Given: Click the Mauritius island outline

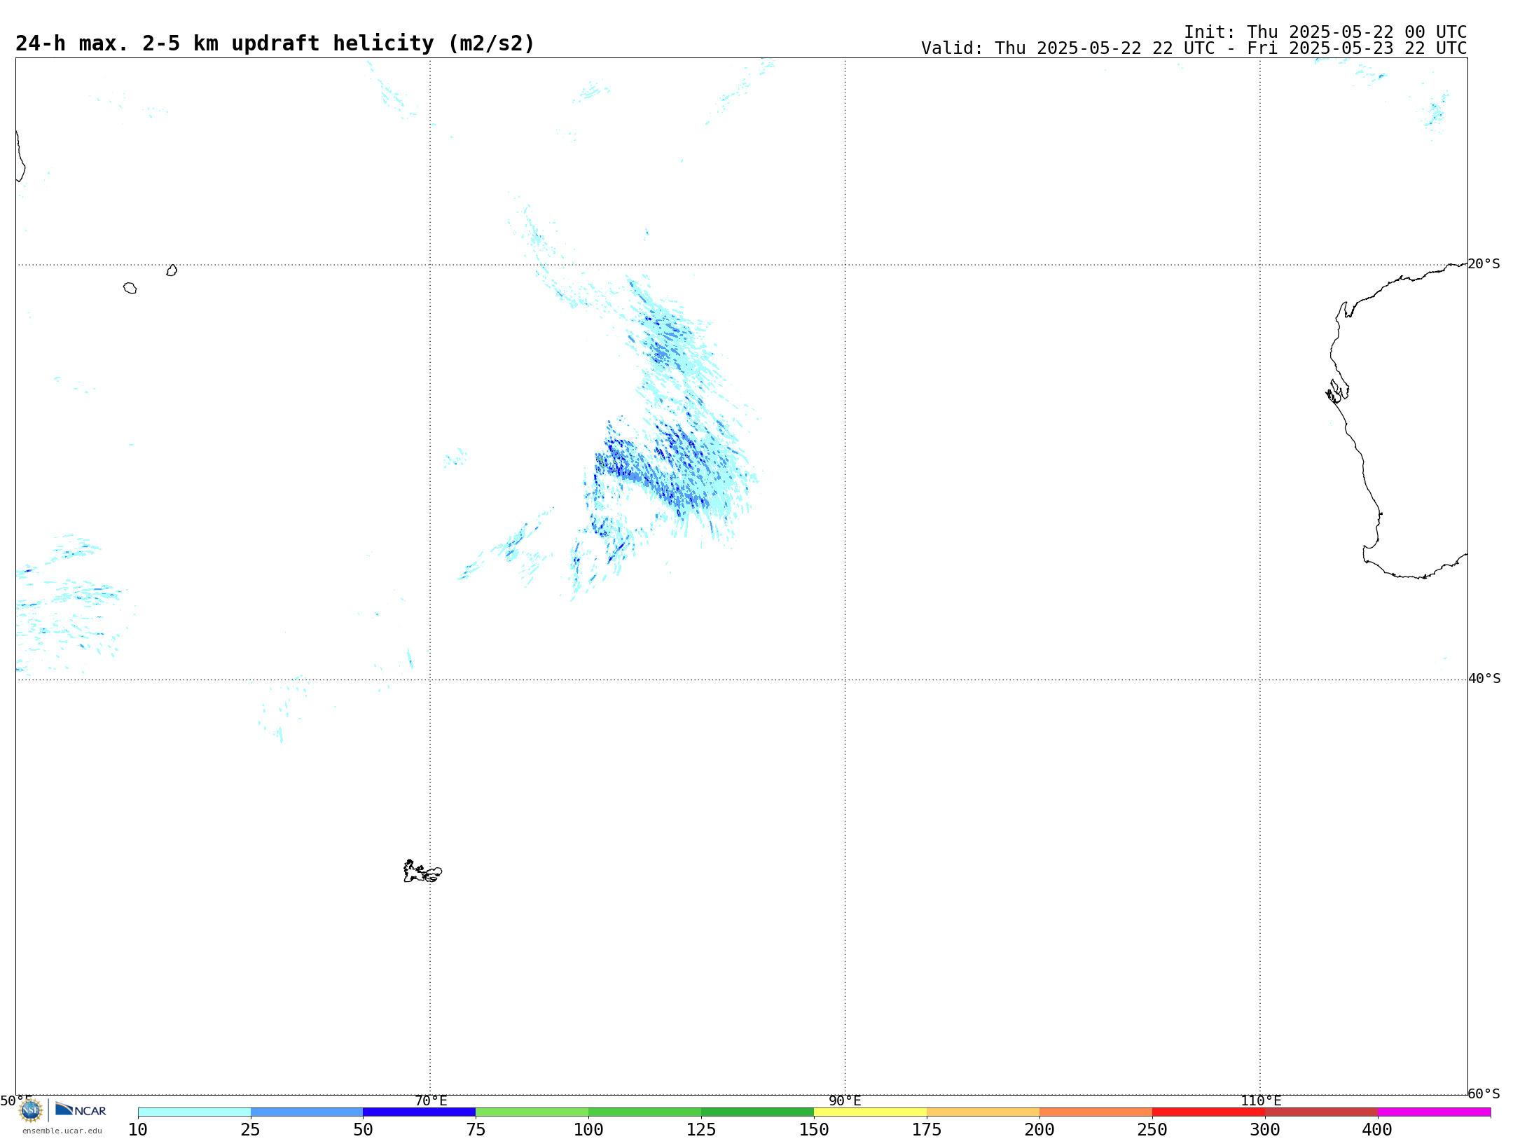Looking at the screenshot, I should coord(172,270).
